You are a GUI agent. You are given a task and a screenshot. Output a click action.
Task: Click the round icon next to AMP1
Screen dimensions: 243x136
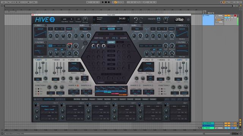[x=46, y=60]
